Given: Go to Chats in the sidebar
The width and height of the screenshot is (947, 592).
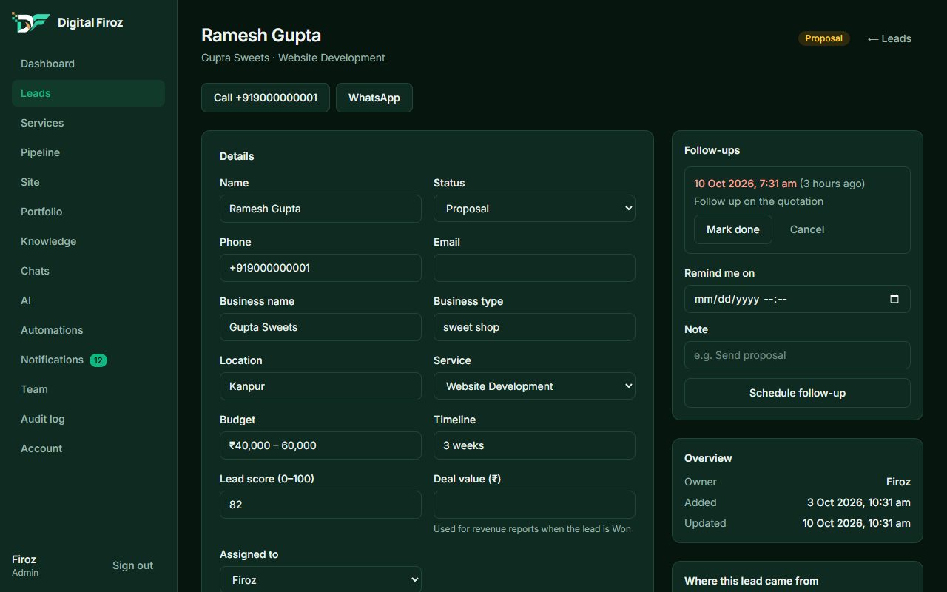Looking at the screenshot, I should 88,271.
